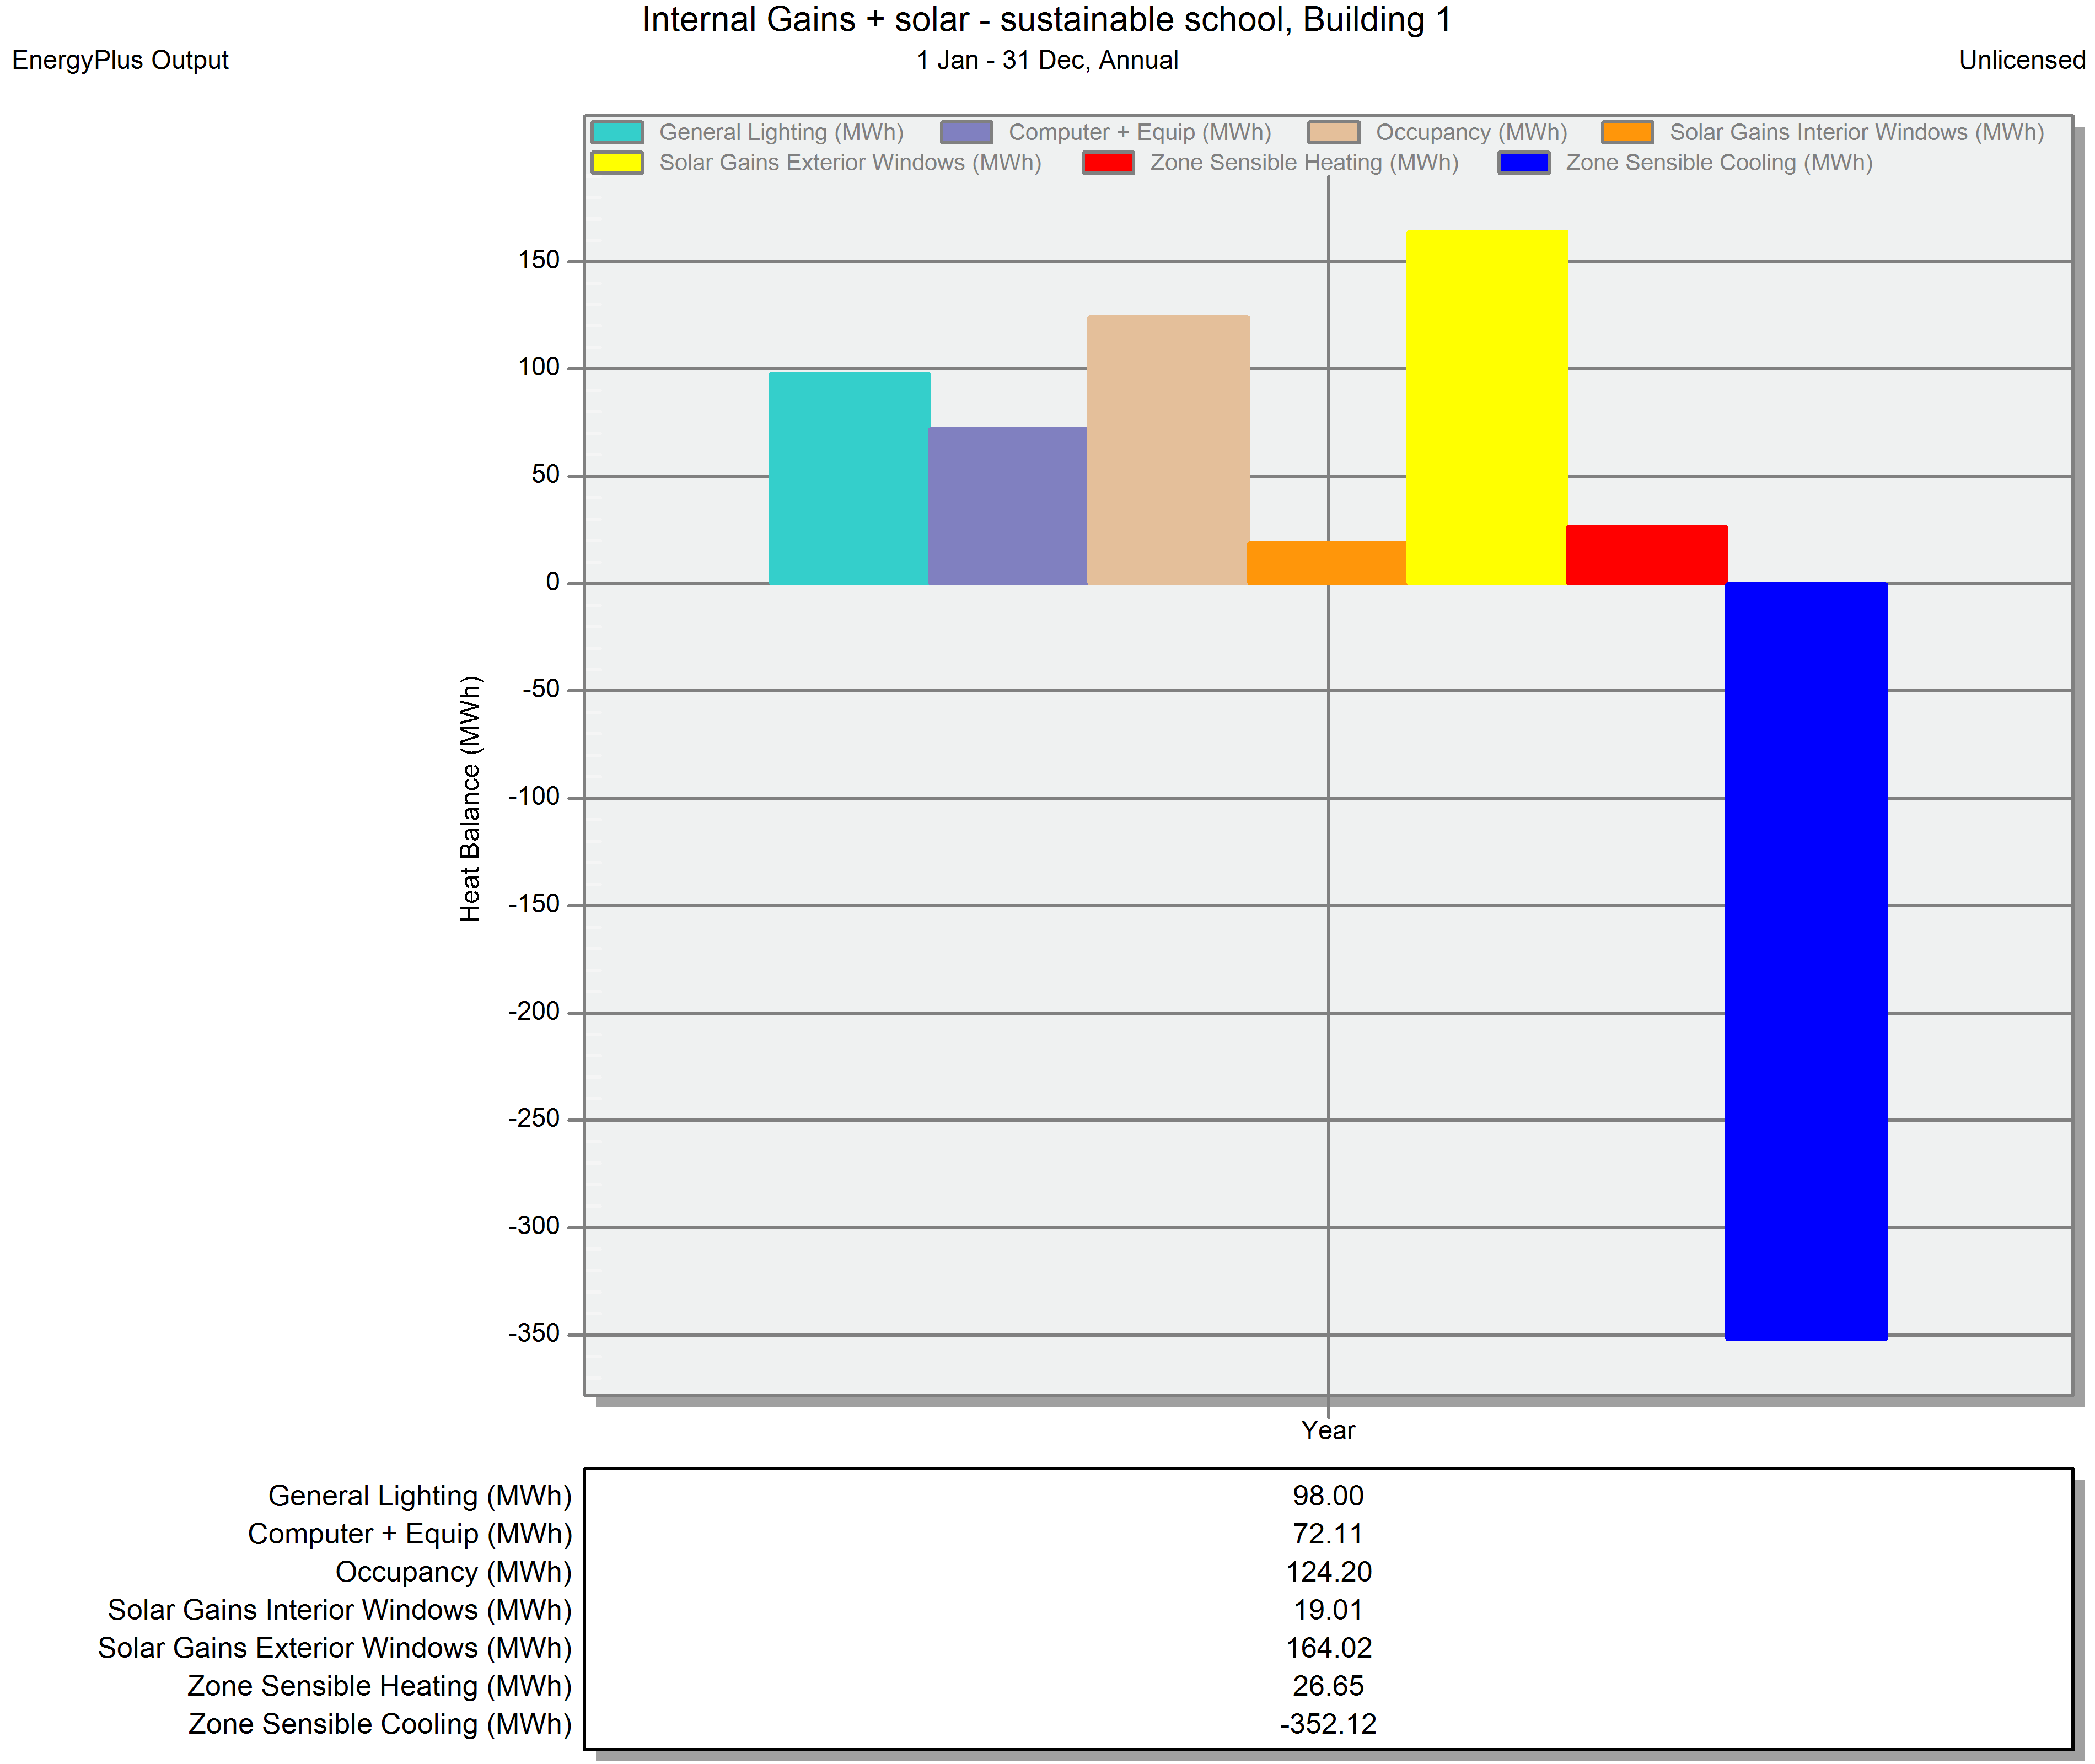Click the tan Occupancy bar
Viewport: 2095px width, 1764px height.
point(1168,450)
